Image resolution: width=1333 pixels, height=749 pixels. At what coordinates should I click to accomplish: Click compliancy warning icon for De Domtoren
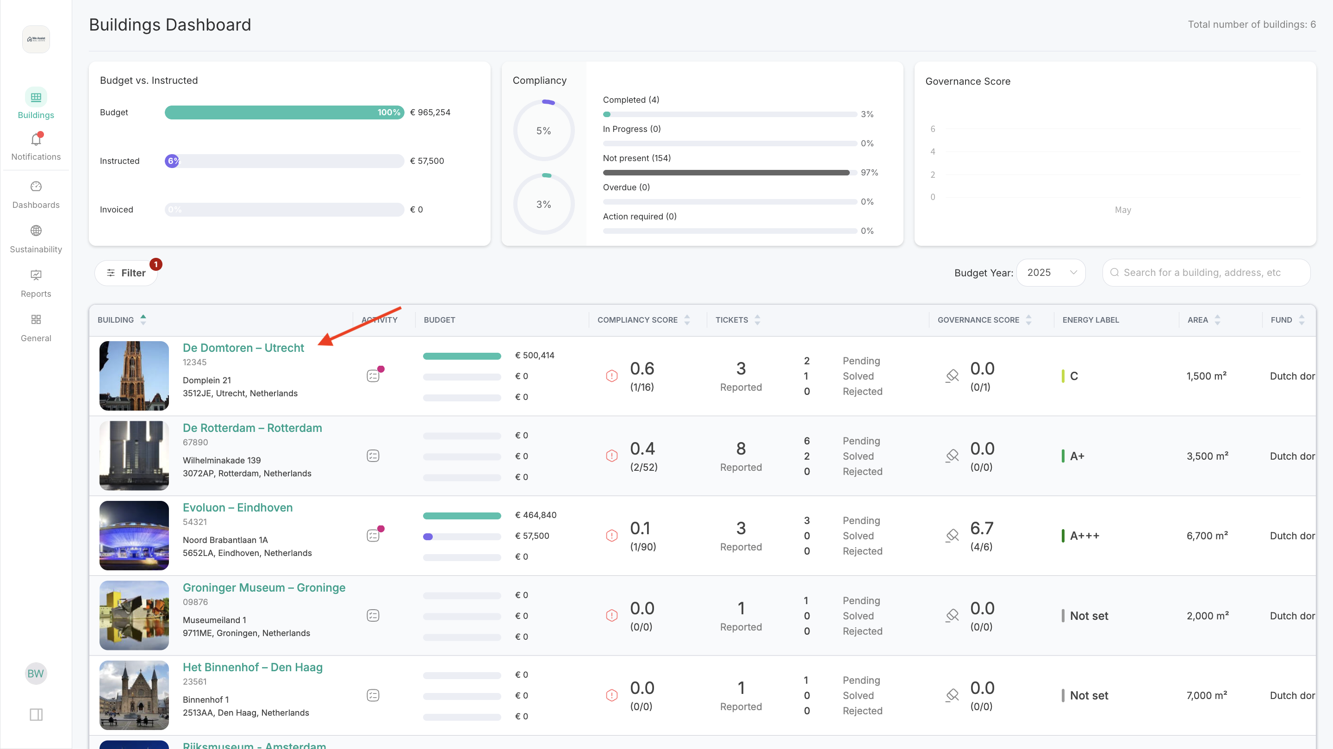click(611, 376)
